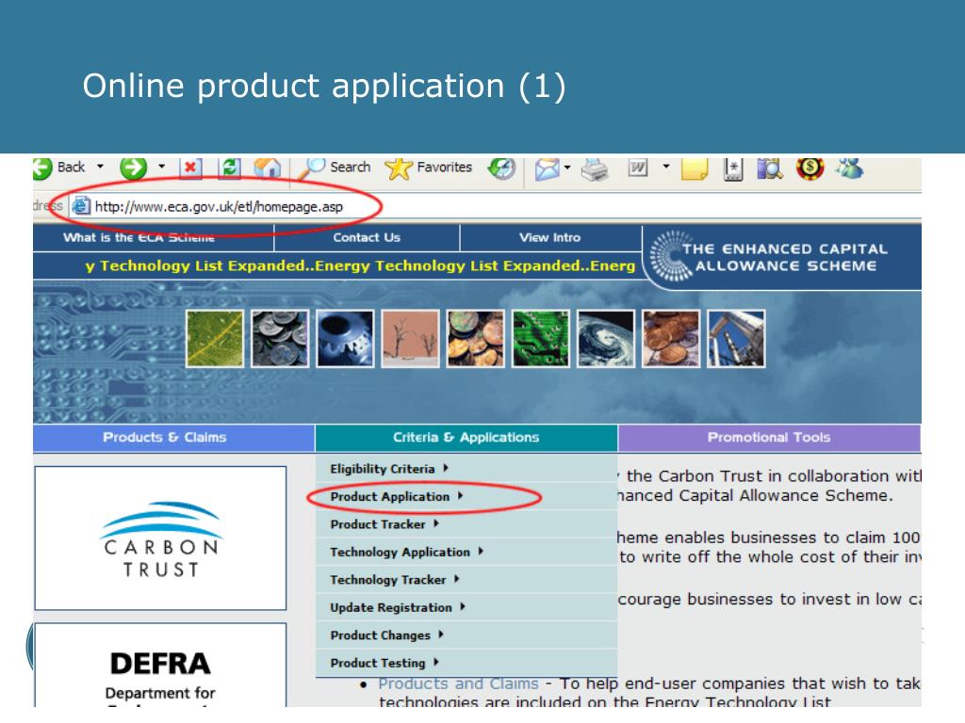The height and width of the screenshot is (723, 965).
Task: Open the Criteria & Applications menu
Action: click(x=466, y=437)
